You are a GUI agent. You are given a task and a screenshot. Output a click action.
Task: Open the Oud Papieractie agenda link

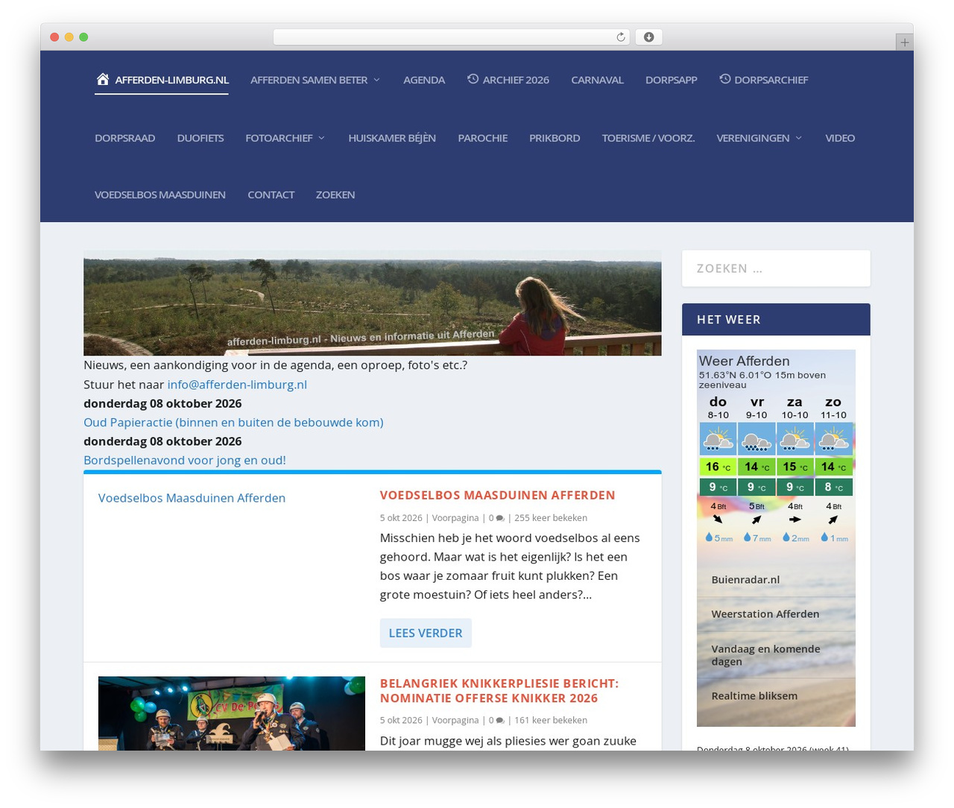click(233, 423)
